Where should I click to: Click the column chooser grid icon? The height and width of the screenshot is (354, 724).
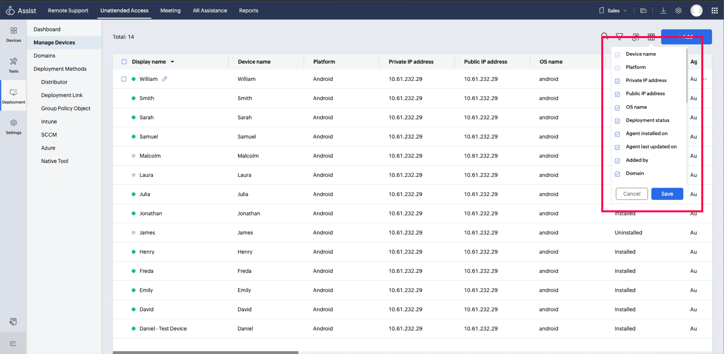click(x=651, y=37)
